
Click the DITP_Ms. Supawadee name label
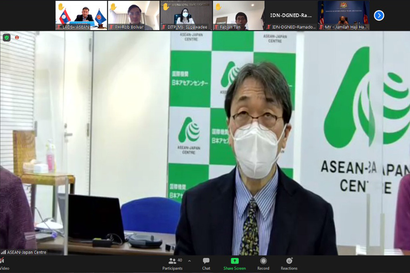pyautogui.click(x=187, y=27)
